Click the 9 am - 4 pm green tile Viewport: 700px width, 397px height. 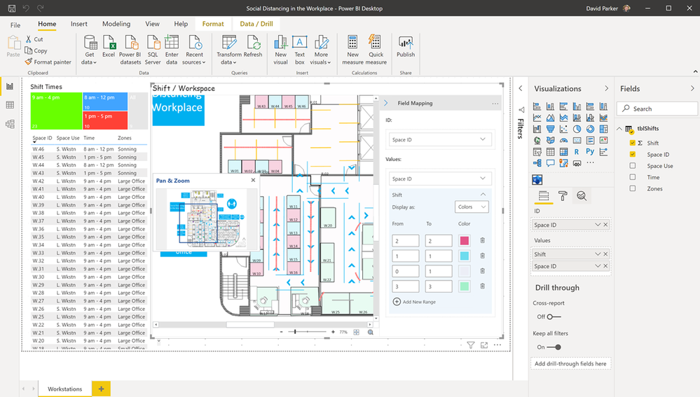click(x=56, y=111)
